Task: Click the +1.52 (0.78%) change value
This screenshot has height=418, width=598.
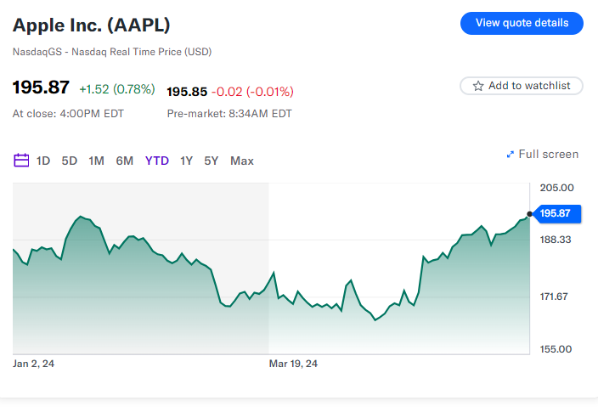Action: 117,89
